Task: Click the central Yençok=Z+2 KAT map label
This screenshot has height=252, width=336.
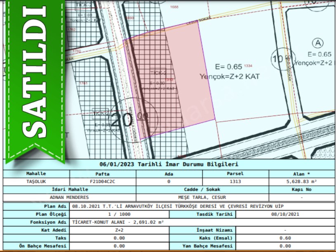Action: pos(230,76)
